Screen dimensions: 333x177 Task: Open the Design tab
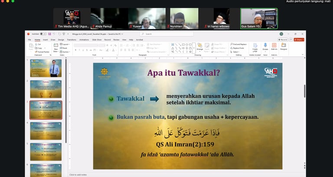click(61, 40)
